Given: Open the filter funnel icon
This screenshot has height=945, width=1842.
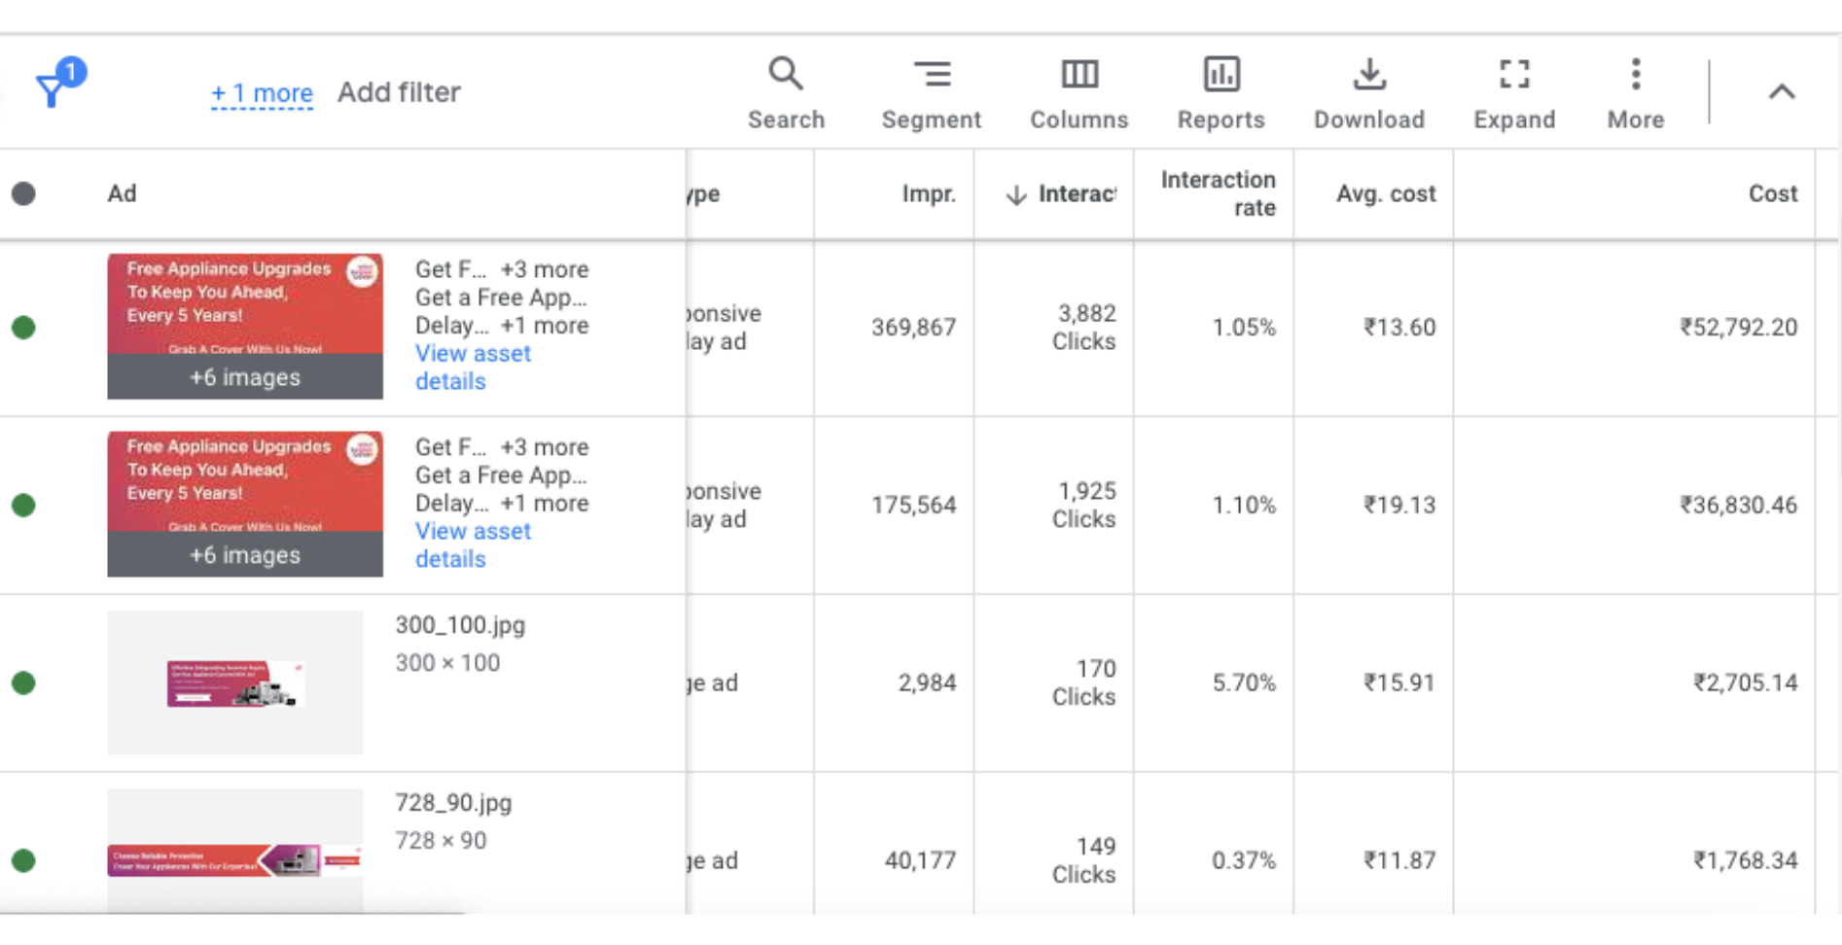Looking at the screenshot, I should coord(53,89).
